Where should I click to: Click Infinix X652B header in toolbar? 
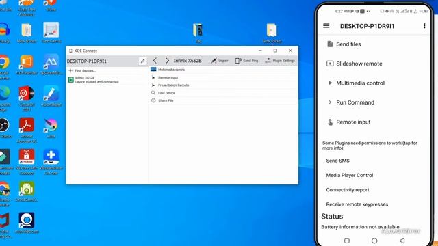188,61
